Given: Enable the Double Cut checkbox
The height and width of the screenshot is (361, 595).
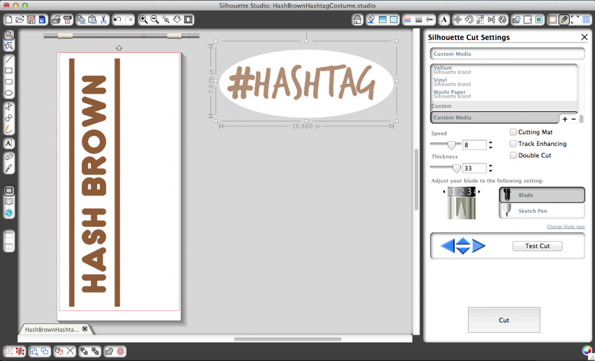Looking at the screenshot, I should pyautogui.click(x=513, y=155).
